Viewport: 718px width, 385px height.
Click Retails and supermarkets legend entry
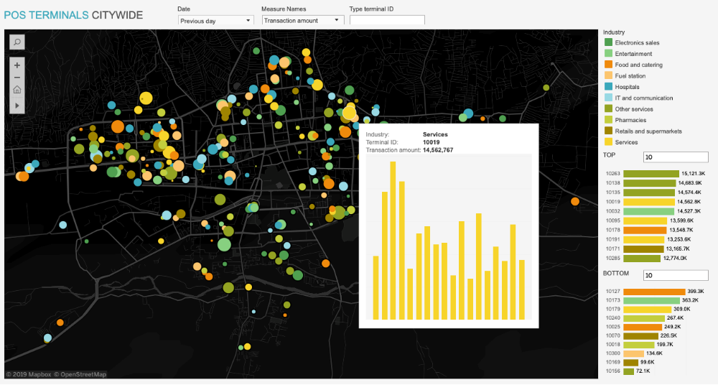tap(648, 131)
